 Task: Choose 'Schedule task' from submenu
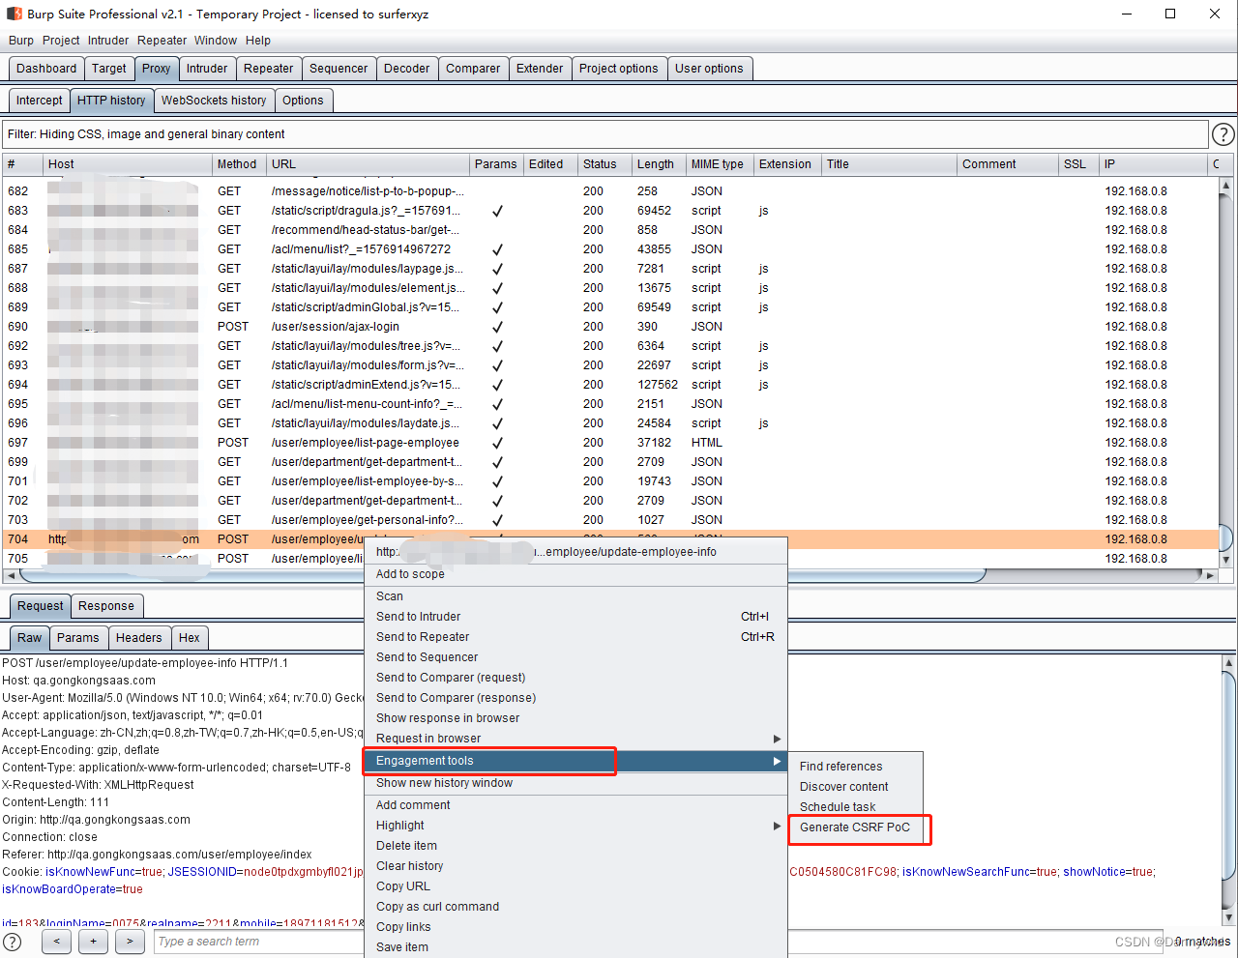pyautogui.click(x=855, y=807)
